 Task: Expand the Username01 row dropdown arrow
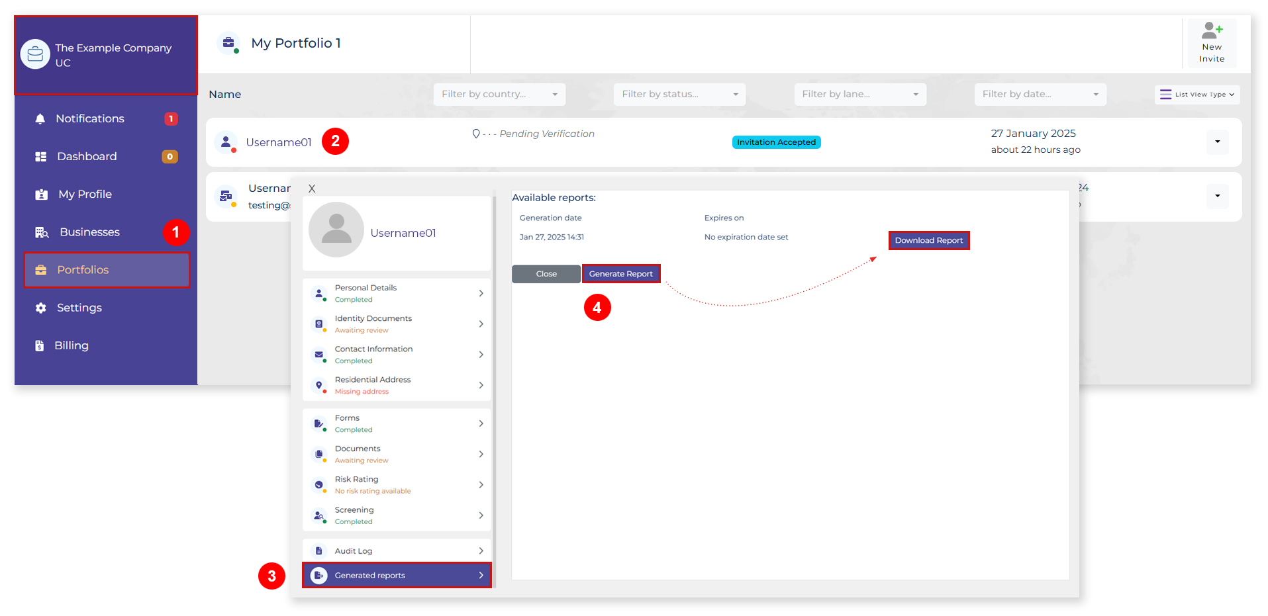tap(1217, 142)
